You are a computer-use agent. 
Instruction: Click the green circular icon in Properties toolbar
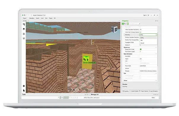[x=128, y=24]
